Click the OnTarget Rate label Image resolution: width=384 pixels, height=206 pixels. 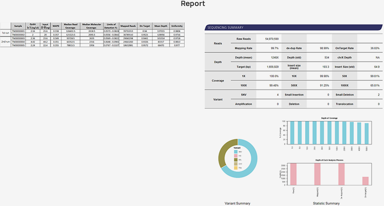click(x=344, y=48)
